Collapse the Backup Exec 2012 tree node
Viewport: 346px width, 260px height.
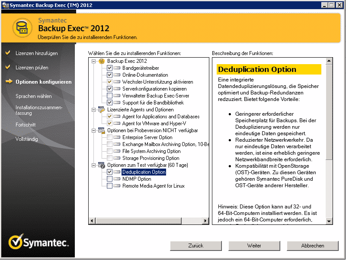[93, 61]
